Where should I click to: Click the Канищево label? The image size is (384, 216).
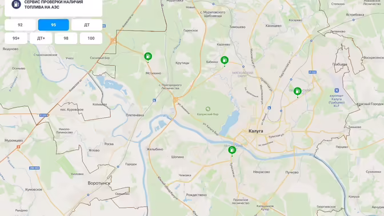tap(273, 26)
